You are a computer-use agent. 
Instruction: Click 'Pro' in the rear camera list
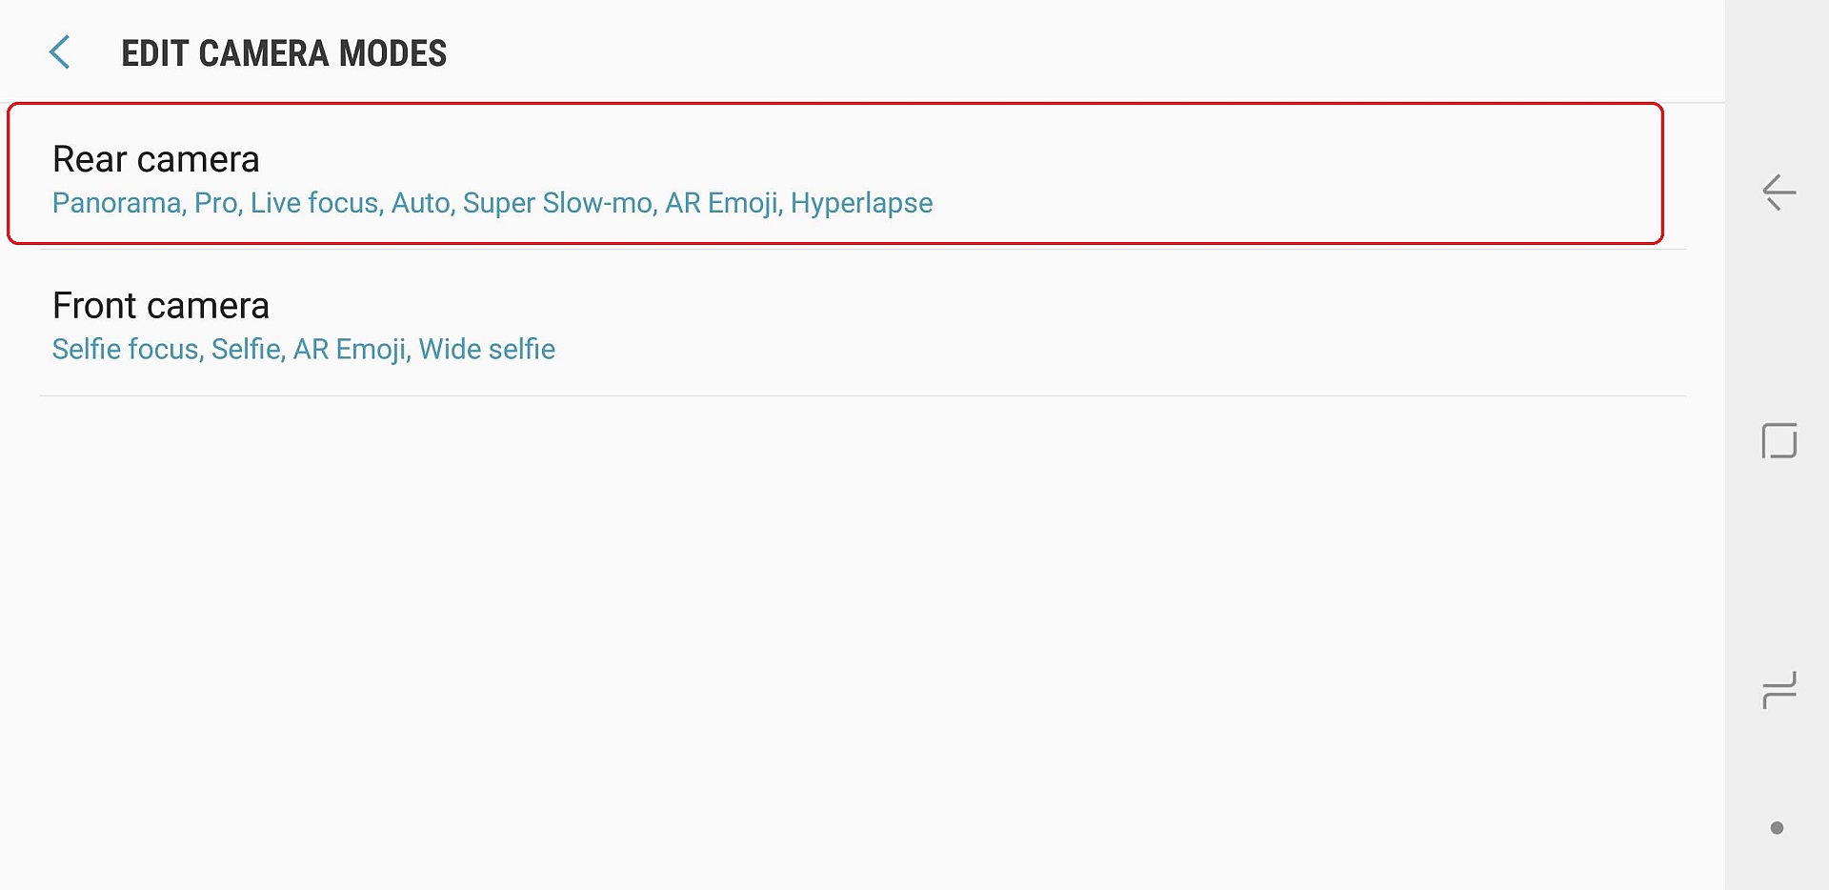pos(215,203)
